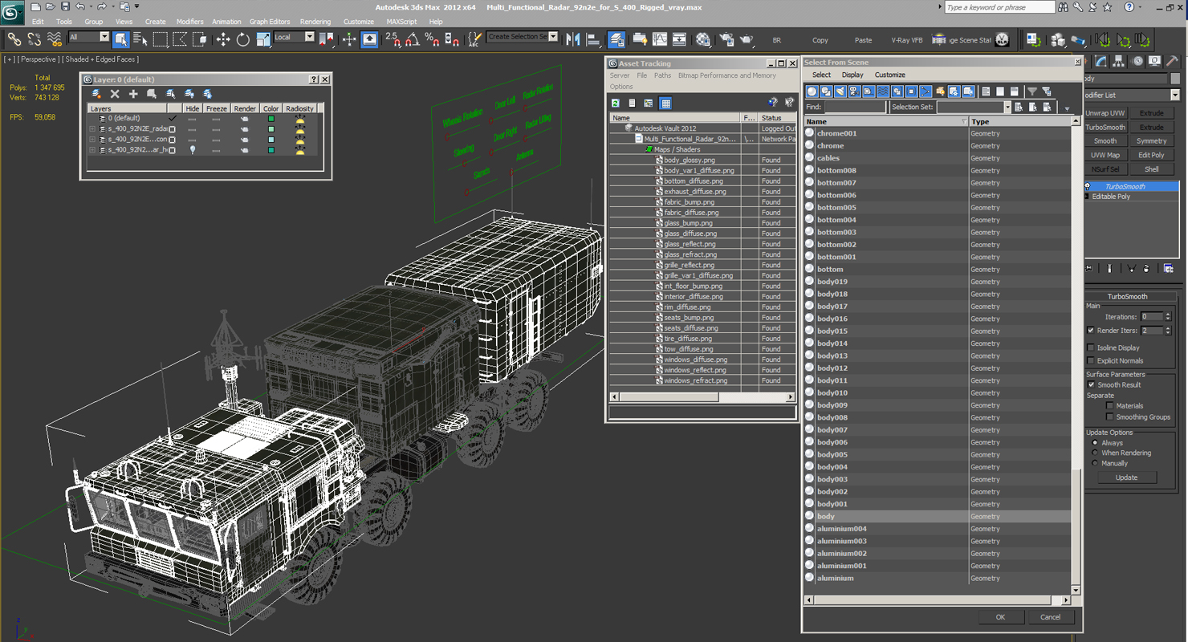Open the MAXScript menu
Viewport: 1188px width, 642px height.
tap(401, 22)
